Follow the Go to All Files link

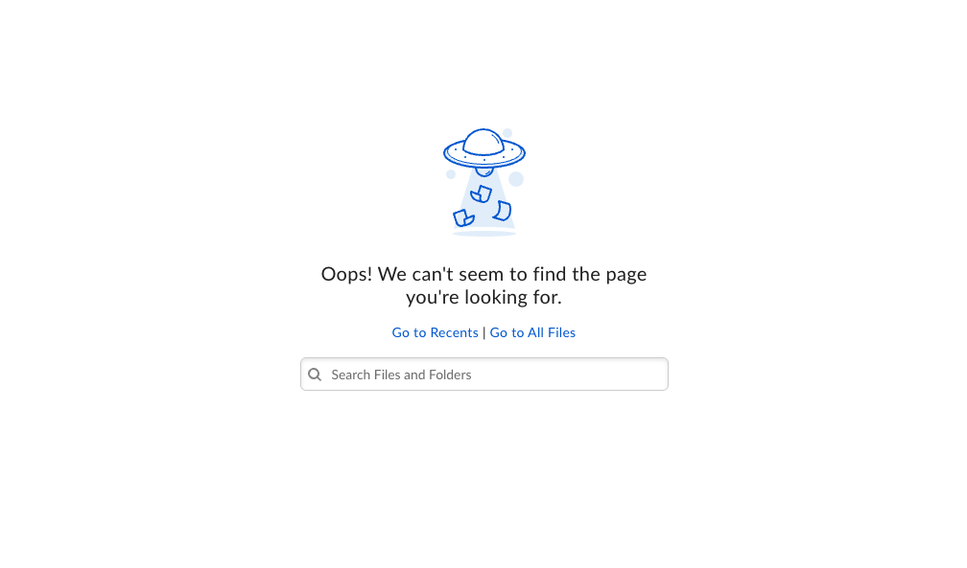pos(532,332)
